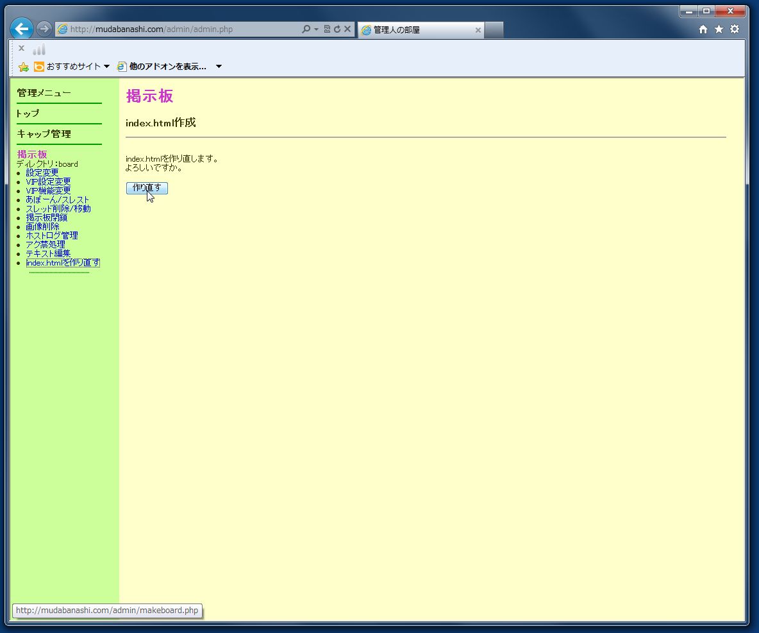Open スレッド削除/移動 link
This screenshot has width=759, height=633.
58,208
